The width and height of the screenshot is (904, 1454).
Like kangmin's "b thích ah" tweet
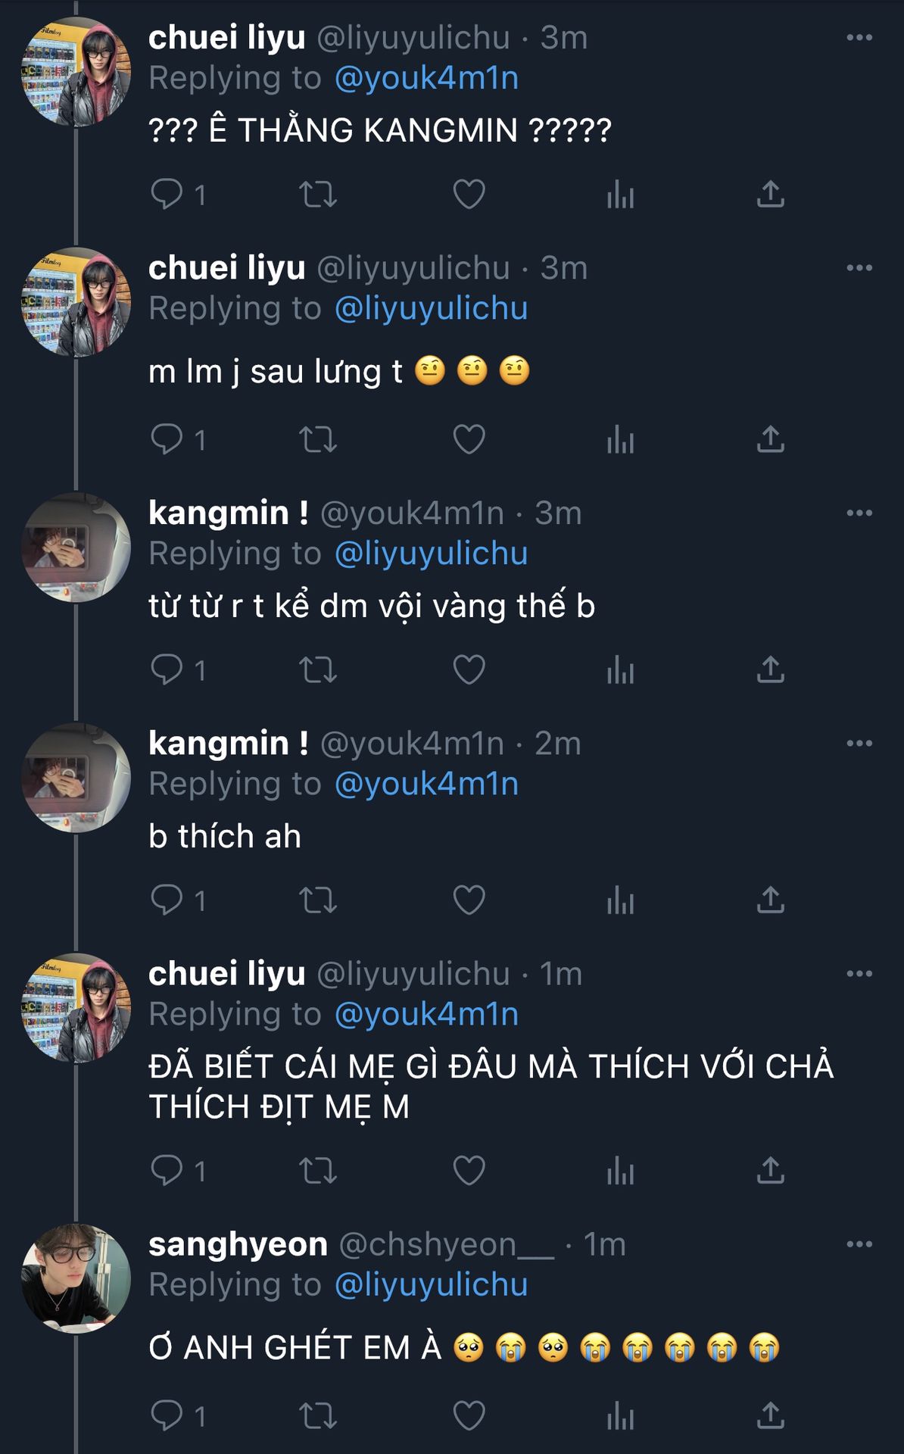(x=469, y=900)
